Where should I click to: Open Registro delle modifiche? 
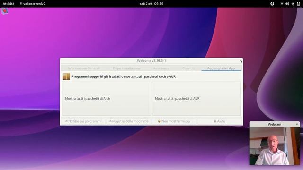click(129, 121)
